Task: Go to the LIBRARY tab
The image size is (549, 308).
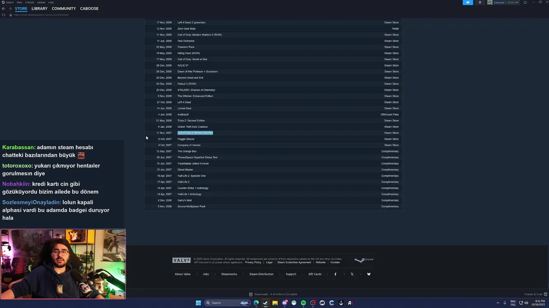Action: pyautogui.click(x=39, y=9)
